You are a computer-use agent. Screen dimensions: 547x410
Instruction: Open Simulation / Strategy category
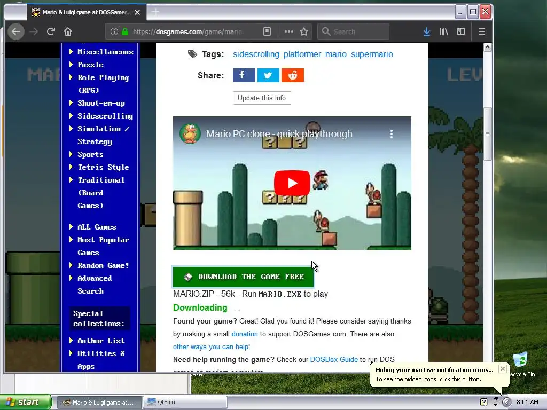(x=103, y=135)
